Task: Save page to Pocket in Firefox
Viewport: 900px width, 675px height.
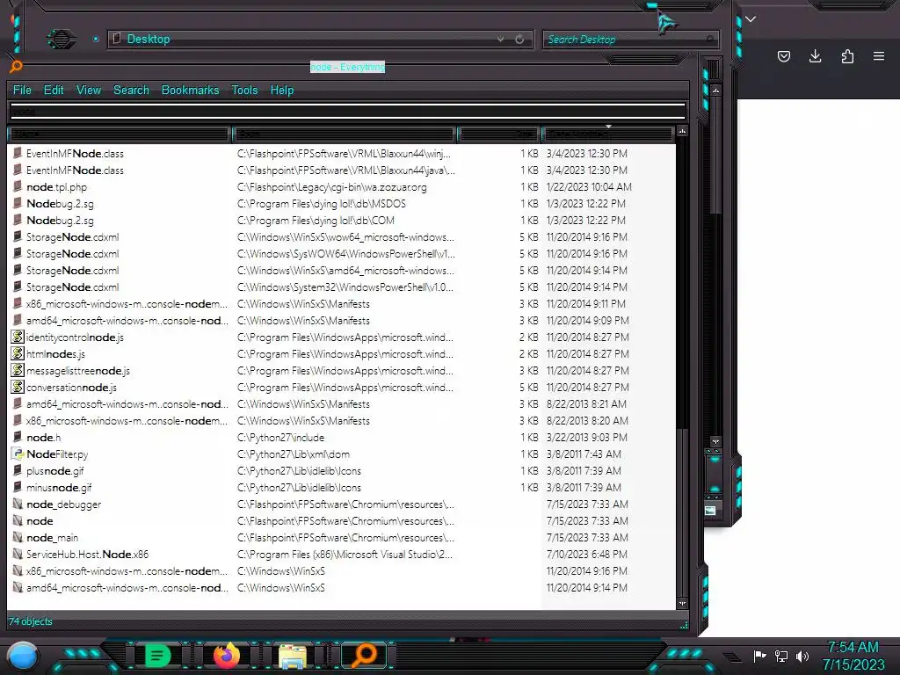Action: tap(783, 56)
